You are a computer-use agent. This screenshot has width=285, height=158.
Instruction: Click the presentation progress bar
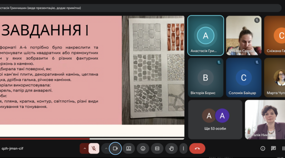pos(92,139)
